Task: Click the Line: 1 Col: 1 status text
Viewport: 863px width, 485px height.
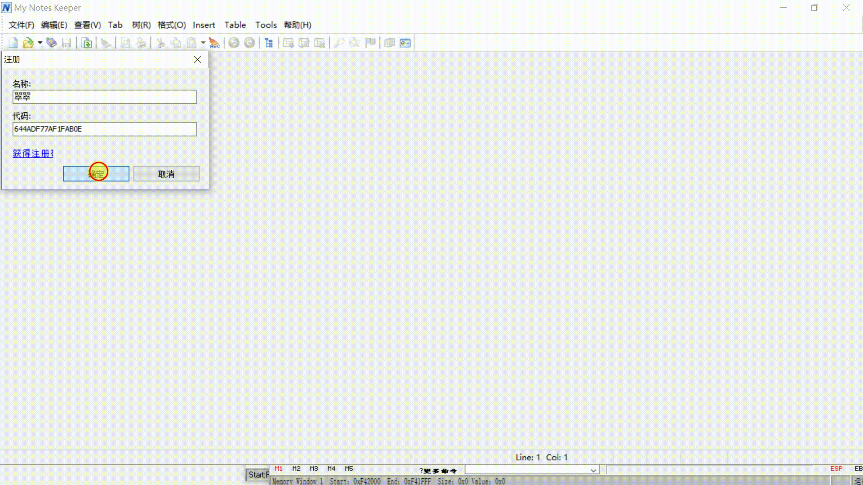Action: 542,458
